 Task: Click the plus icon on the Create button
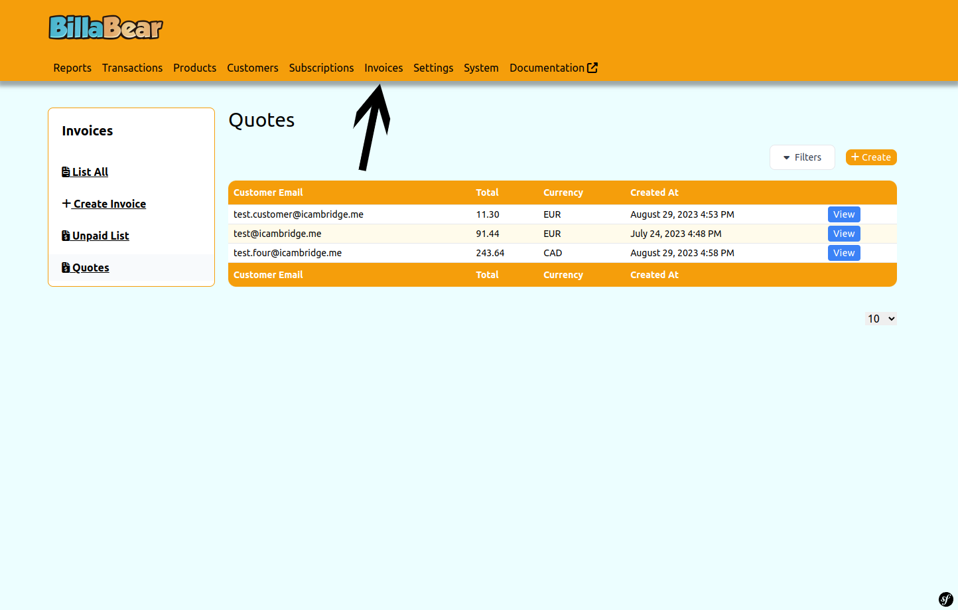pyautogui.click(x=855, y=157)
